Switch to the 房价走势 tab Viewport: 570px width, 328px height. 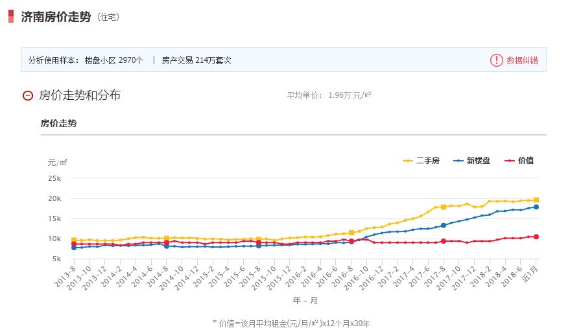(x=58, y=123)
